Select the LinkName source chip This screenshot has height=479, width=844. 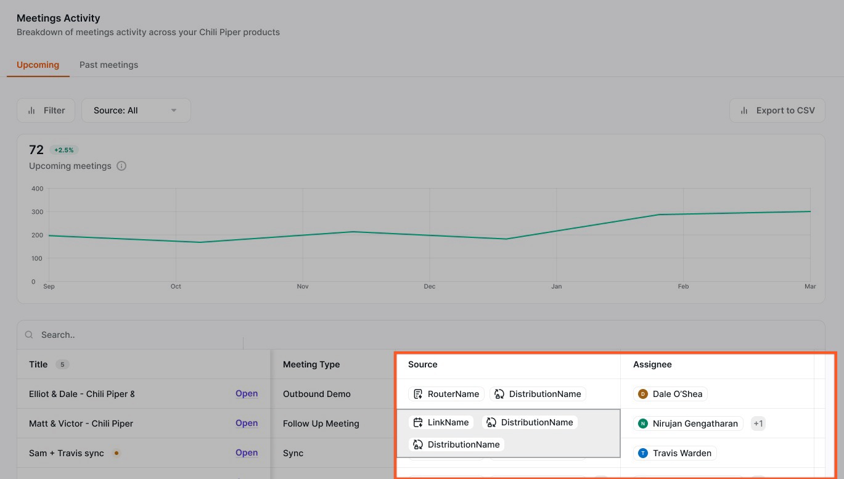tap(441, 422)
